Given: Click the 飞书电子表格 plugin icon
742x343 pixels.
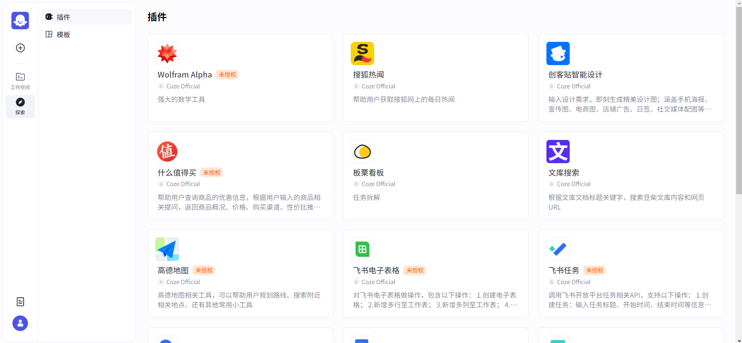Looking at the screenshot, I should pos(362,249).
